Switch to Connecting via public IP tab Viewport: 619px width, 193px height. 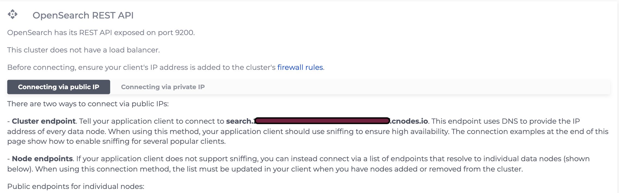click(x=59, y=87)
